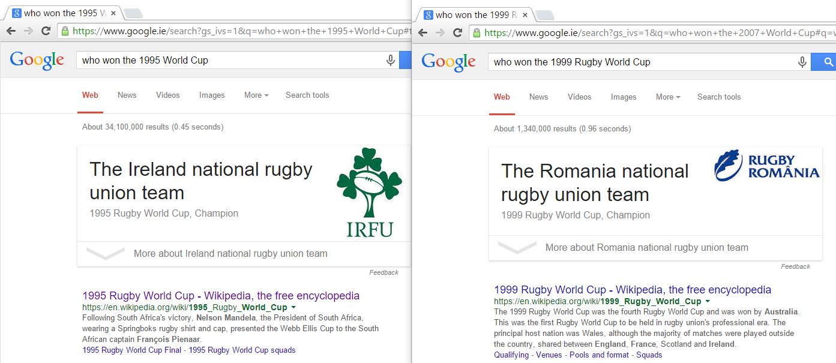
Task: Open dropdown arrow beside 1995_Rugby_World_Cup URL
Action: coord(293,308)
